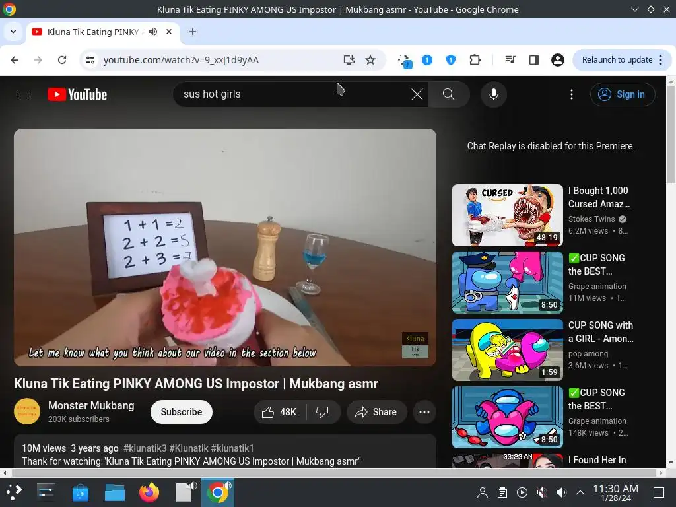This screenshot has height=507, width=676.
Task: Open Discover store from taskbar
Action: pyautogui.click(x=80, y=492)
